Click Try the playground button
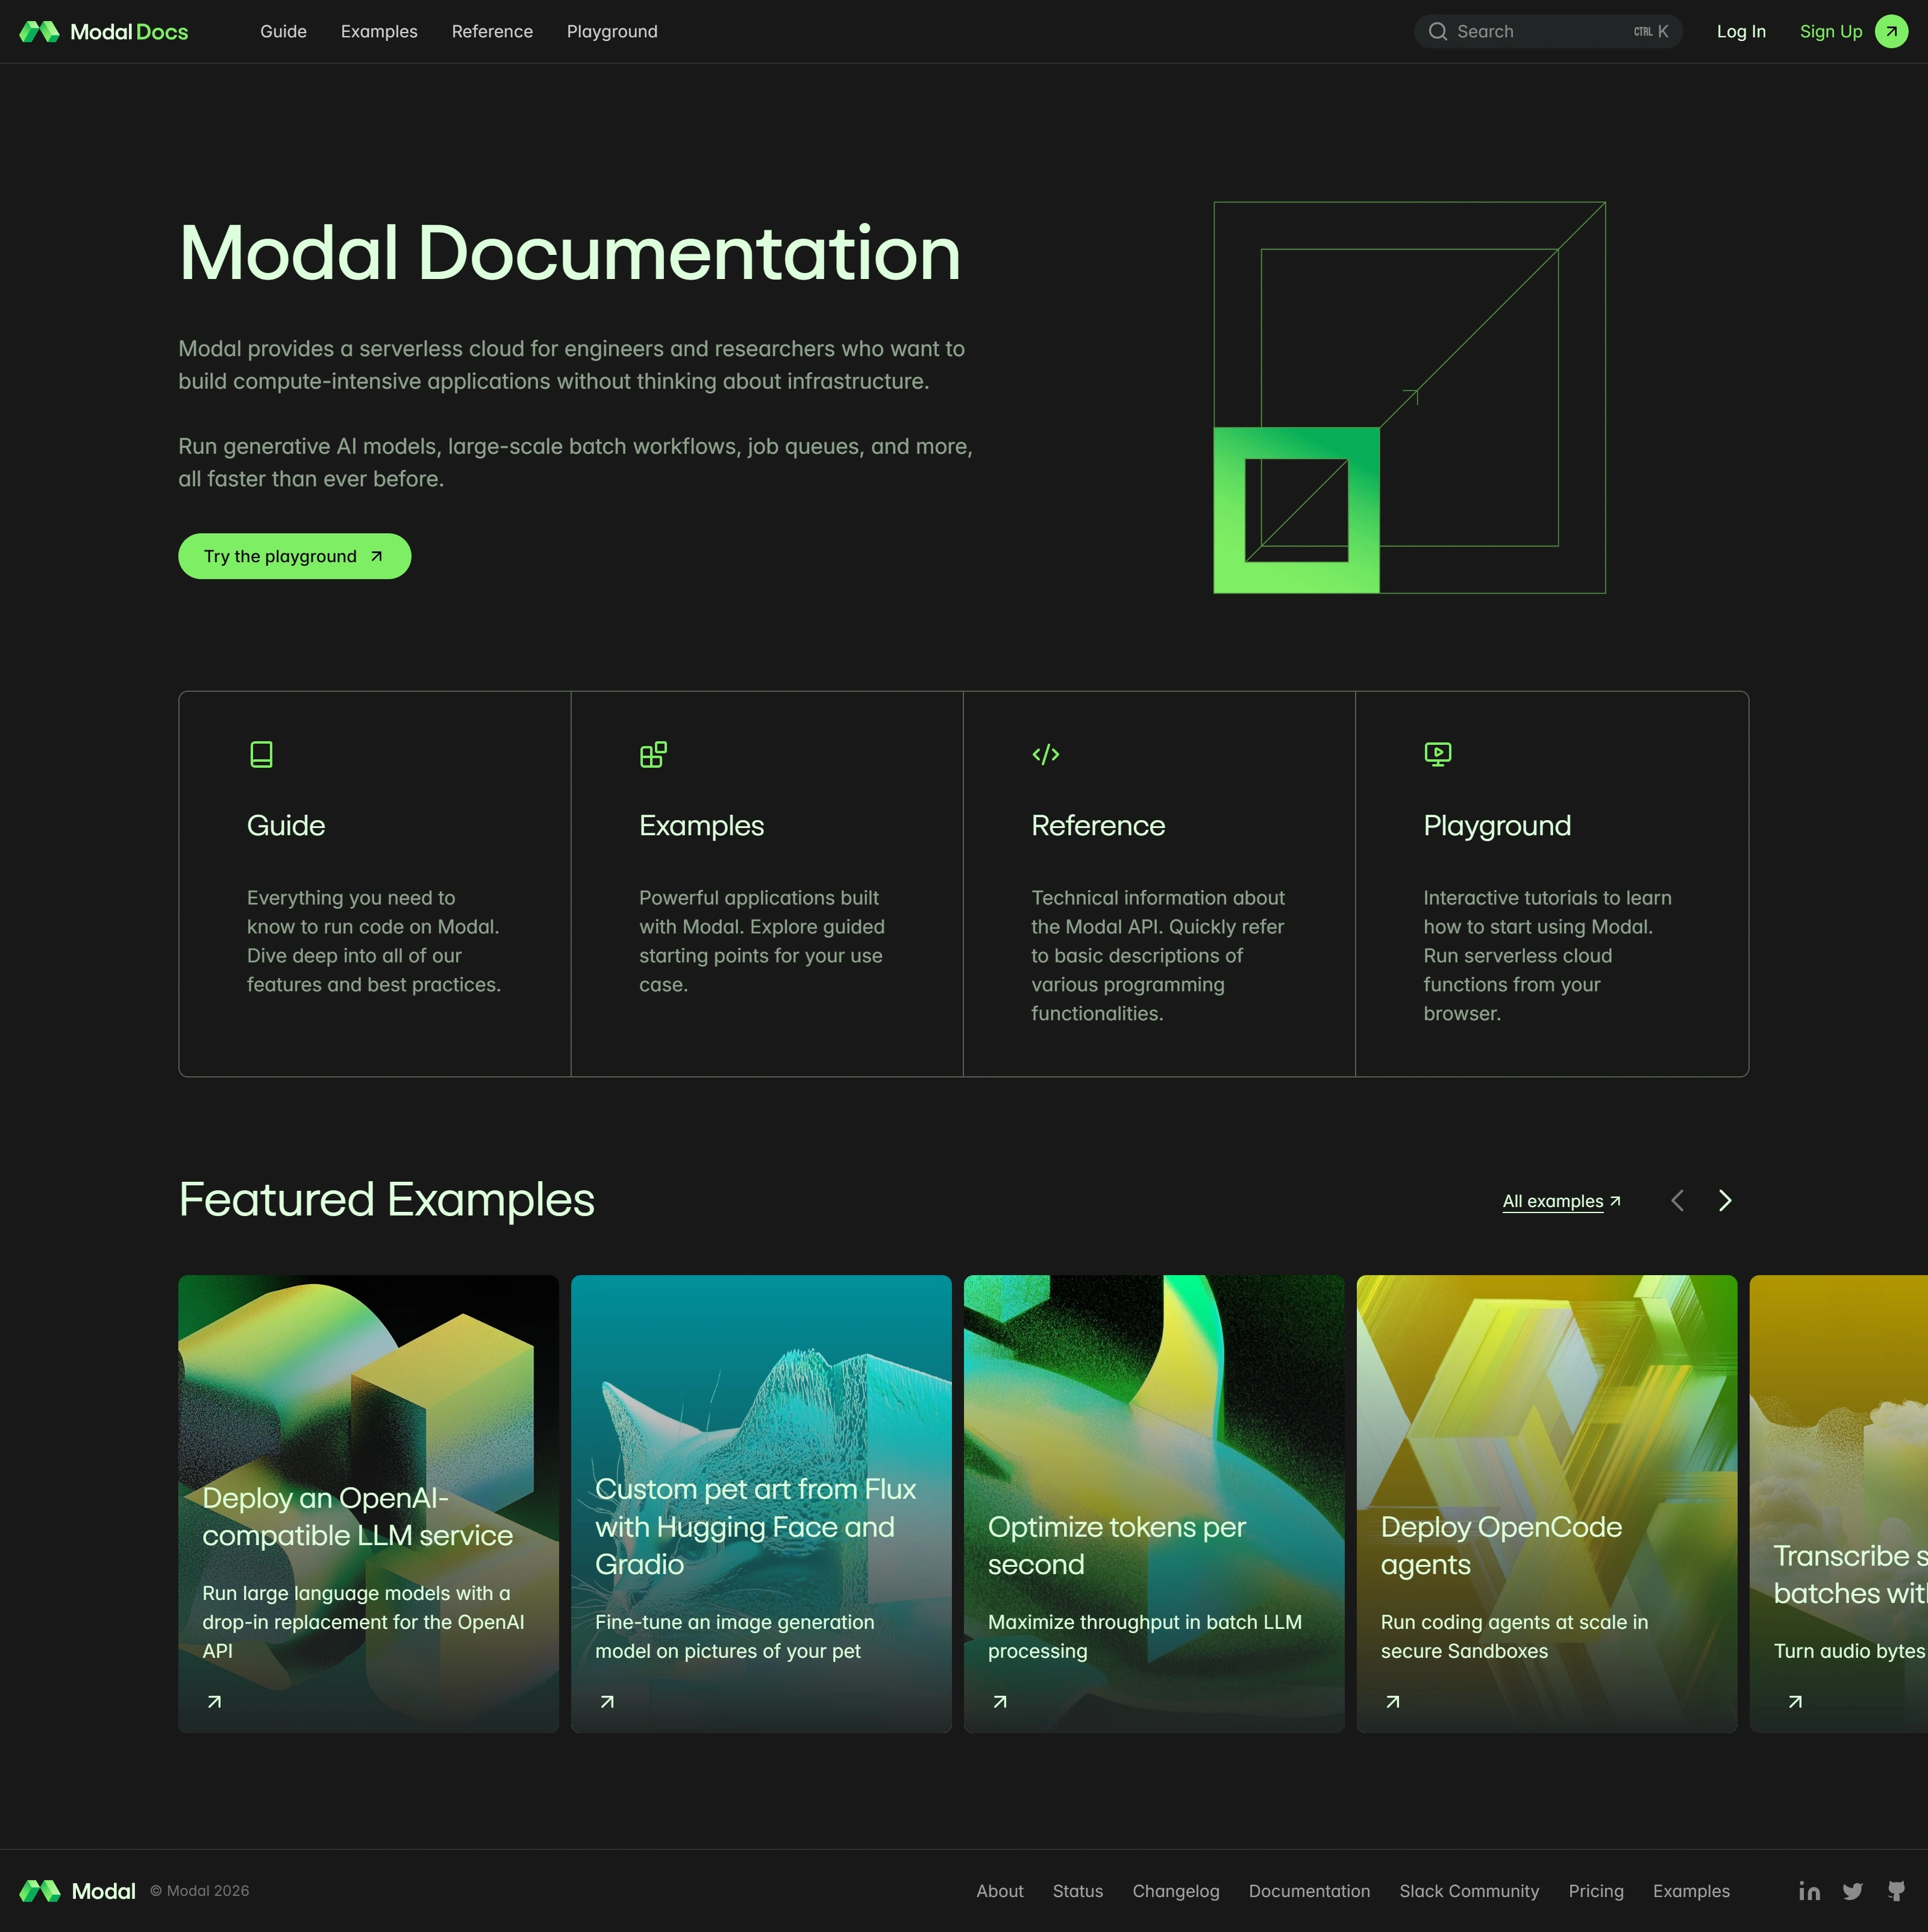 (295, 556)
